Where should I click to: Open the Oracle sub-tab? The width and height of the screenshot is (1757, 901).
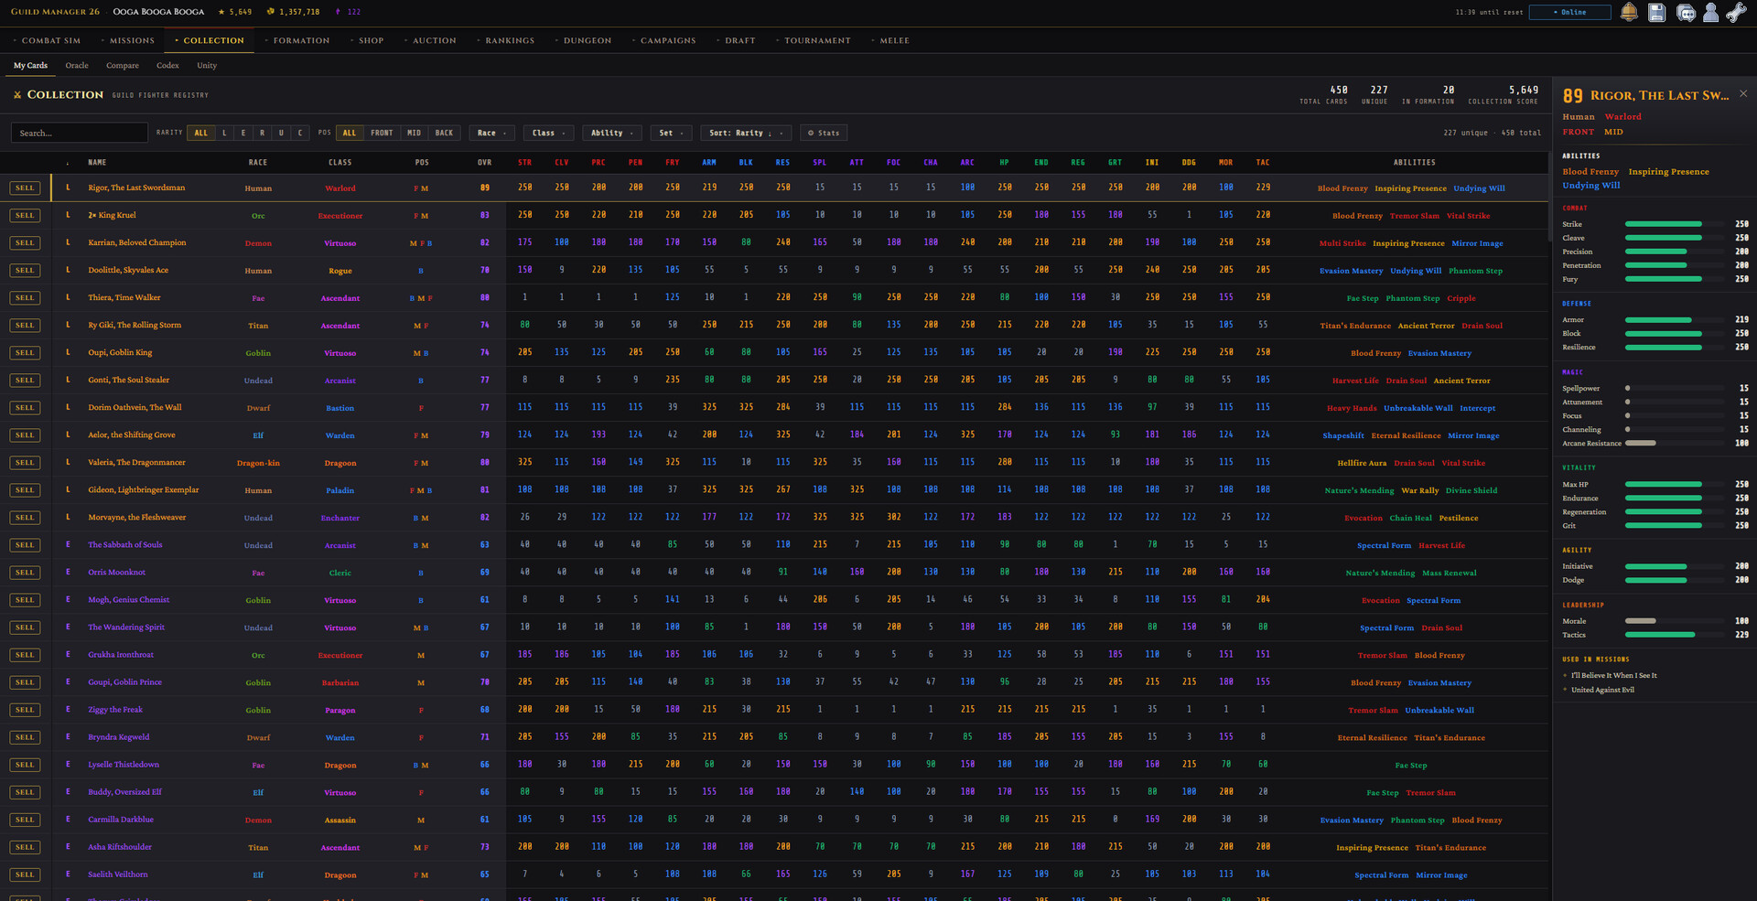77,66
